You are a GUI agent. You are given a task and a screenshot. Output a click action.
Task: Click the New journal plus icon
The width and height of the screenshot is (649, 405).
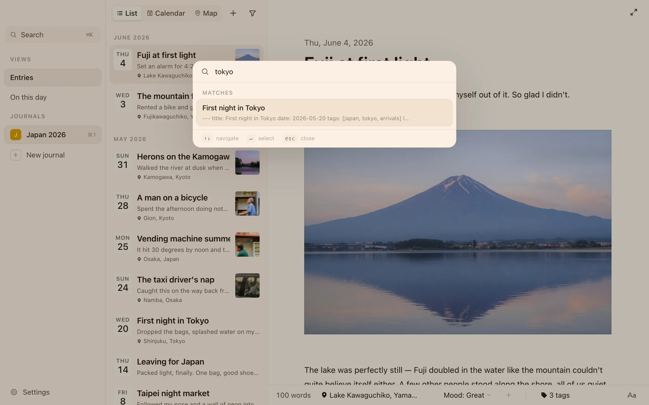16,155
